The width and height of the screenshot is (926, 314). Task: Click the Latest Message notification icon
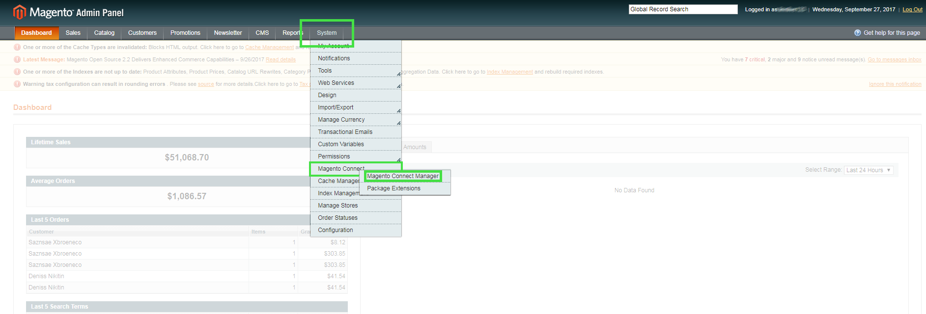[x=17, y=59]
